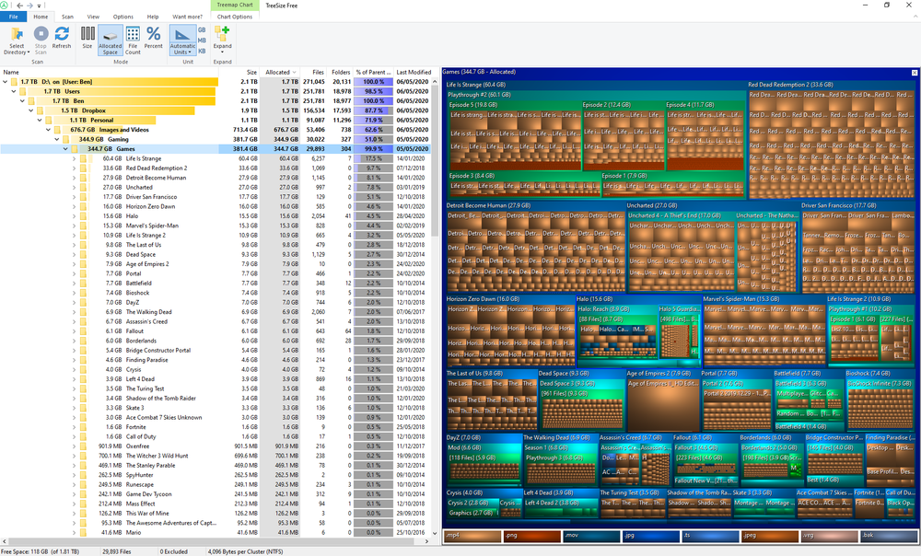The image size is (921, 556).
Task: Click the Mass Effect folder icon
Action: tap(83, 504)
